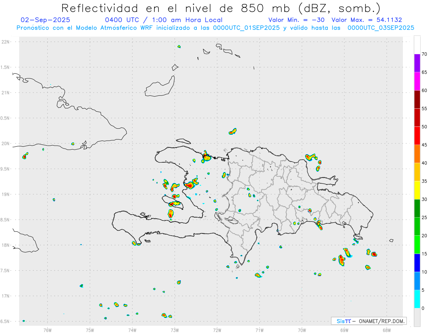434x335 pixels.
Task: Pick the orange 40-45 dBZ color band
Action: click(x=417, y=154)
